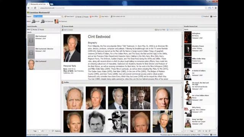Open a new browser tab
The width and height of the screenshot is (244, 137).
point(52,4)
